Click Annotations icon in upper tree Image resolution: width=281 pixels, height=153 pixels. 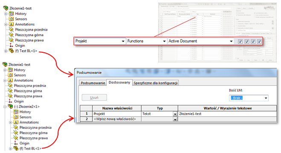pos(11,24)
